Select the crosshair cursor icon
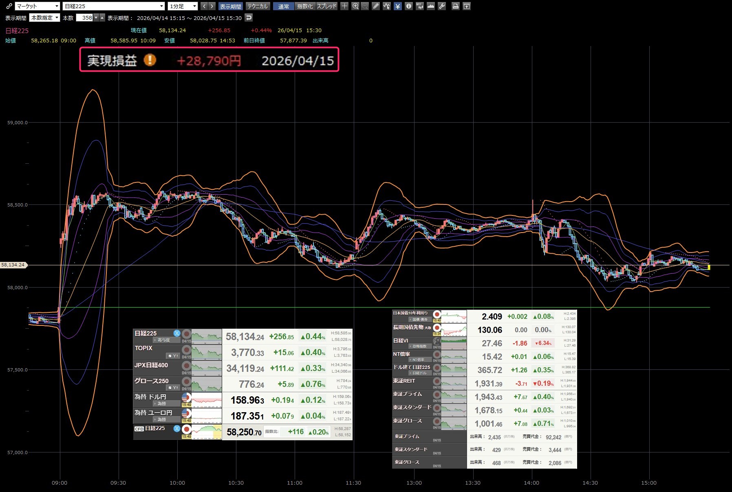This screenshot has height=492, width=732. (x=344, y=6)
